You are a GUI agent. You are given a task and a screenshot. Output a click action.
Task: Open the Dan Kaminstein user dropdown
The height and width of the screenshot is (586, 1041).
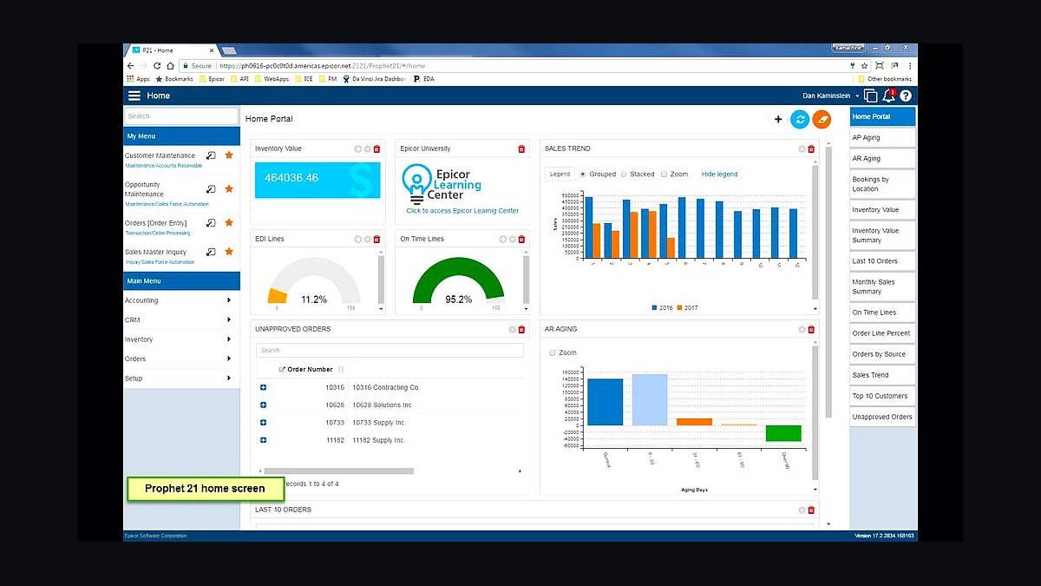click(x=831, y=95)
